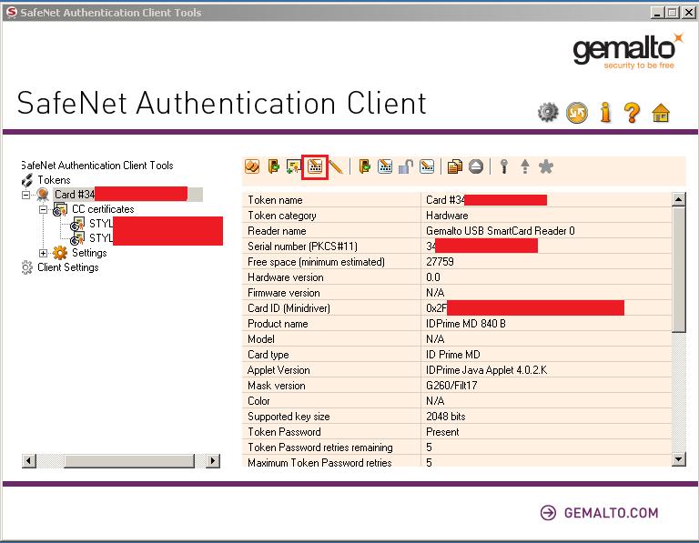Open Advanced View via the header gear icon

[x=548, y=112]
